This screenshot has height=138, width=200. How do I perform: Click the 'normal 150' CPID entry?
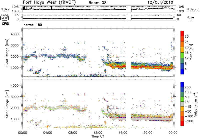(x=33, y=25)
